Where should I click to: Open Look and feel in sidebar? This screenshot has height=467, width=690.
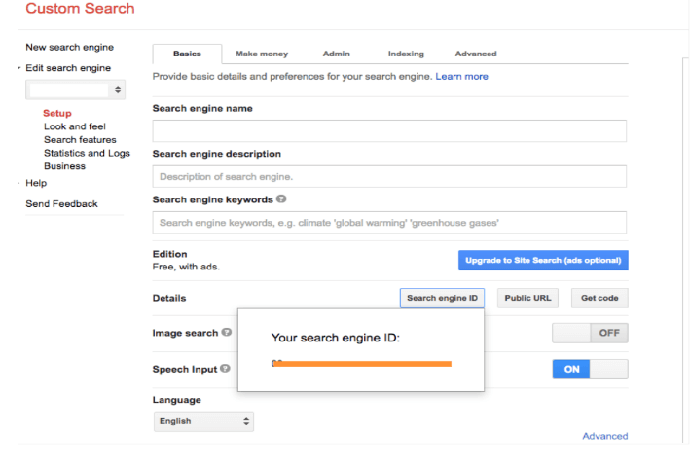[75, 126]
